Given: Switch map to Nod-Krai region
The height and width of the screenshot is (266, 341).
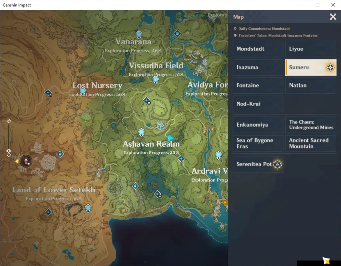Looking at the screenshot, I should tap(258, 104).
